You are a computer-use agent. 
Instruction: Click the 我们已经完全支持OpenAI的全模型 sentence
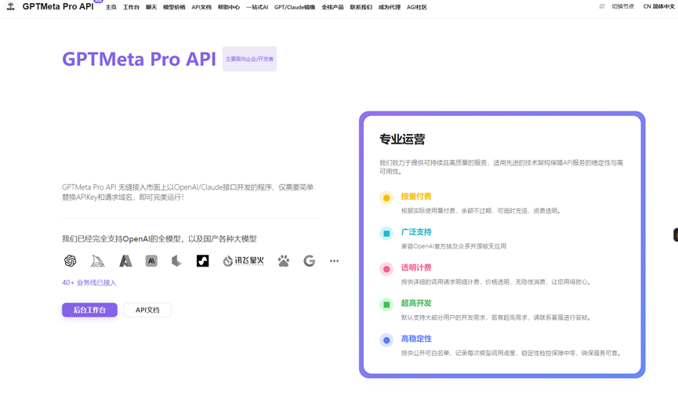159,239
